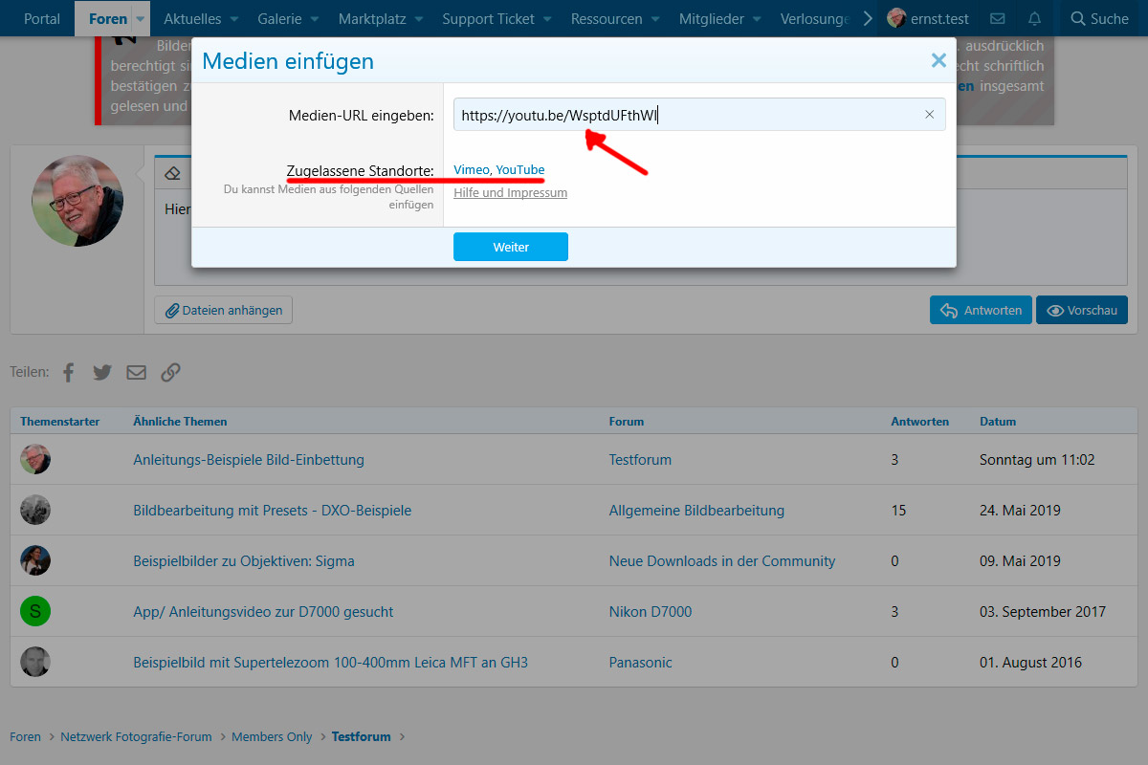This screenshot has height=765, width=1148.
Task: Expand the Ressourcen dropdown arrow
Action: [656, 18]
